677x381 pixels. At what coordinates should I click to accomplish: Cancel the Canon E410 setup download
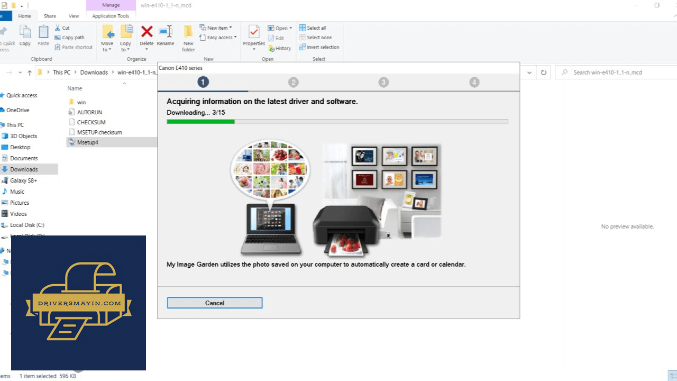click(x=215, y=303)
